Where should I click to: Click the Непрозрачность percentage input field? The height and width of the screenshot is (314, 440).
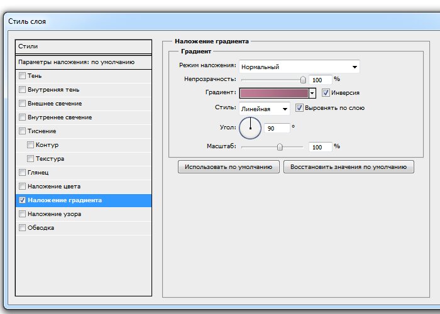pyautogui.click(x=320, y=80)
